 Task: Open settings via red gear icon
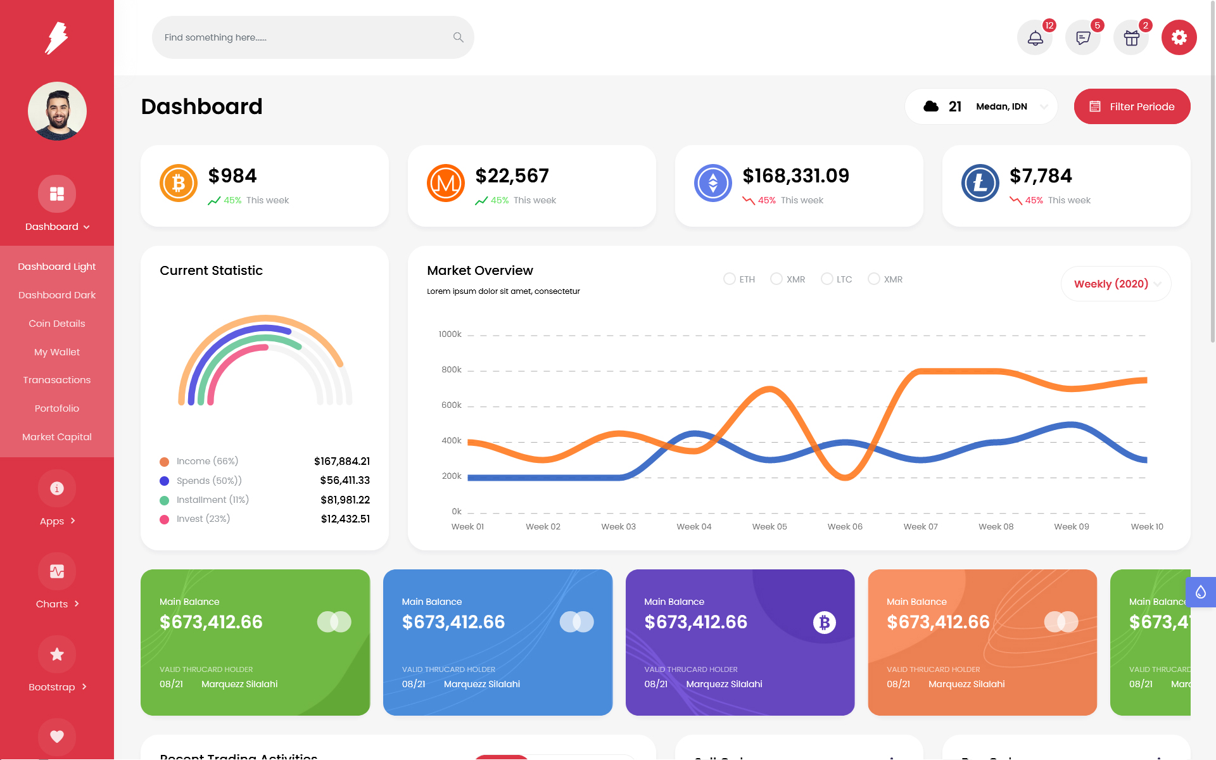1179,38
